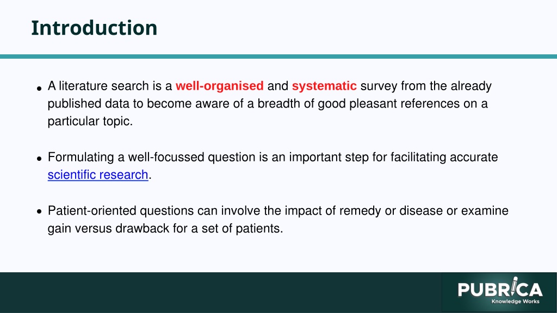Image resolution: width=557 pixels, height=313 pixels.
Task: Click the teal divider line under the title
Action: click(278, 57)
